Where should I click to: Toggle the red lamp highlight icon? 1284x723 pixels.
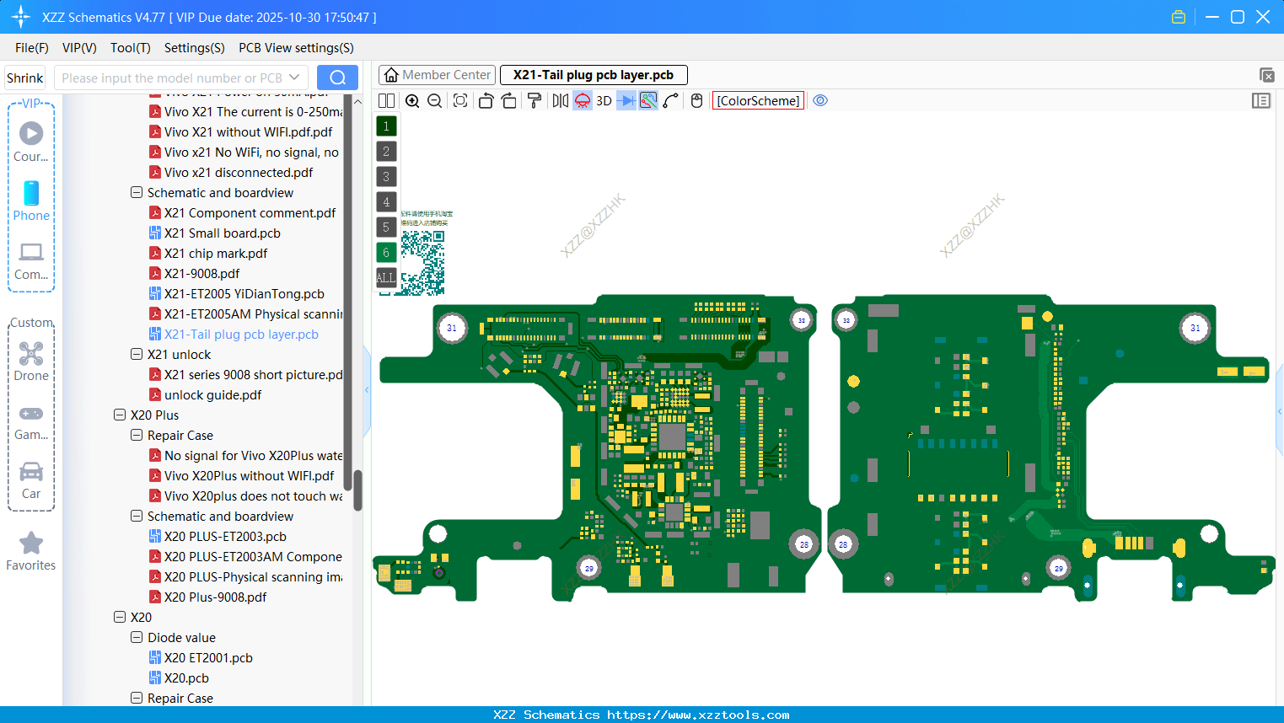tap(583, 101)
